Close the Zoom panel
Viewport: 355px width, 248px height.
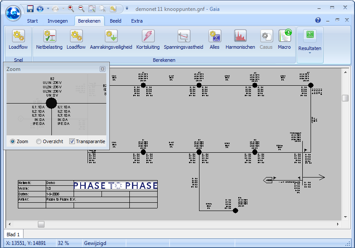coord(102,69)
